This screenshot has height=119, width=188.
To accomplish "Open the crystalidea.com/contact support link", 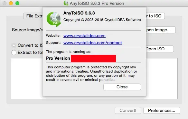I will pyautogui.click(x=93, y=43).
